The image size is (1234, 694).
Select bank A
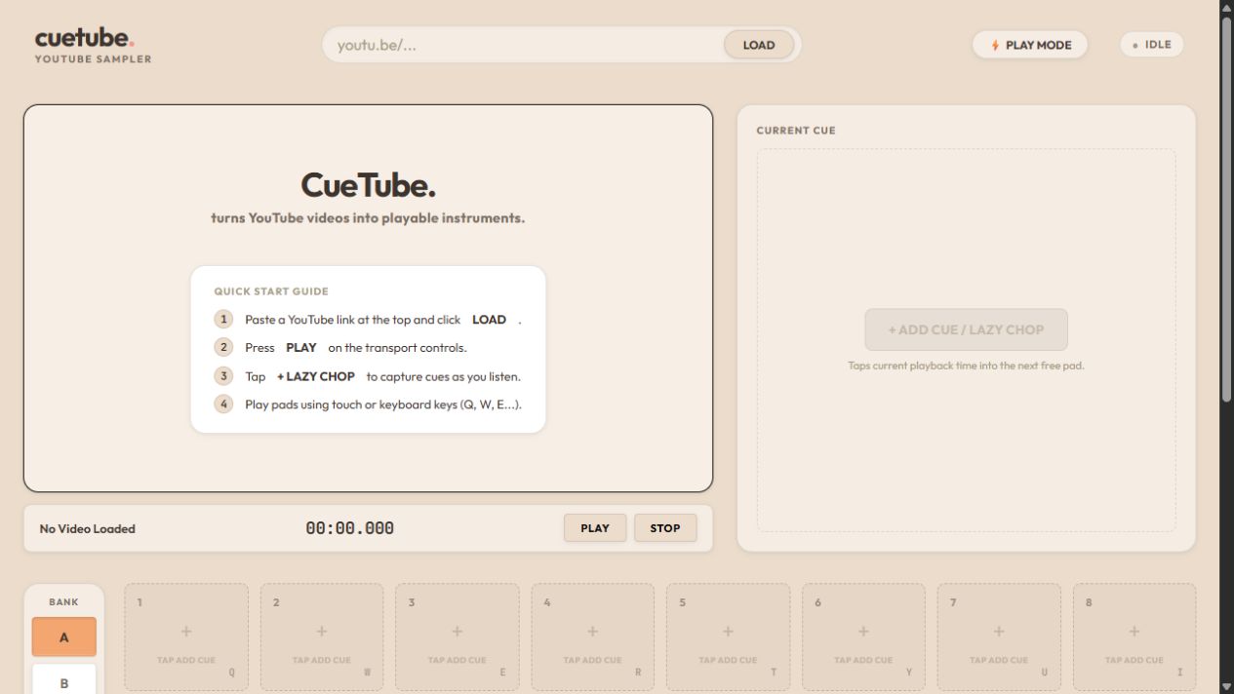click(64, 637)
